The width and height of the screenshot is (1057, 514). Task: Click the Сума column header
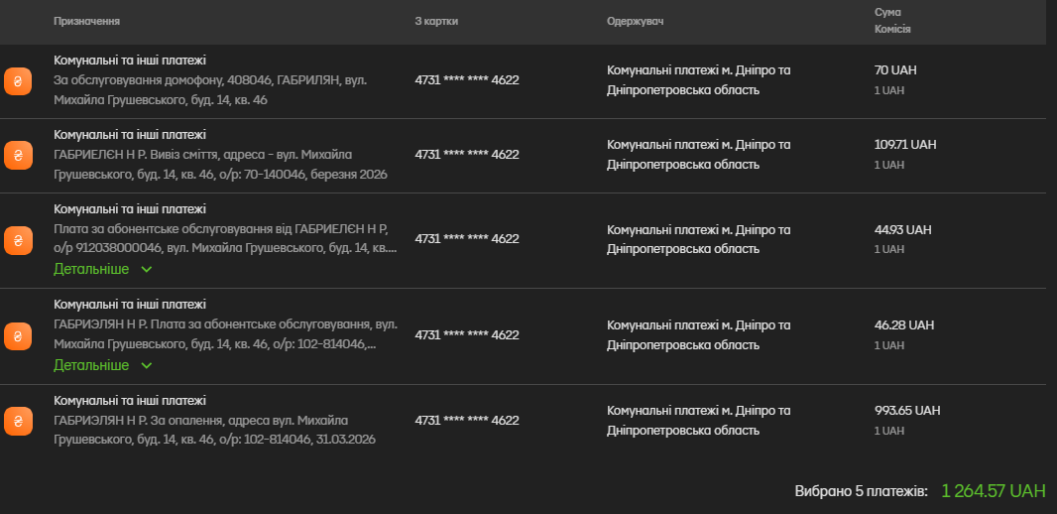click(887, 12)
